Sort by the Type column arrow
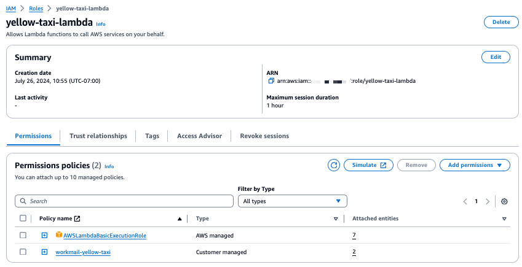The width and height of the screenshot is (522, 267). pos(336,219)
